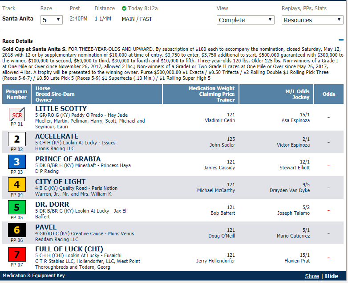The image size is (348, 283).
Task: Click program number 2 saddle cloth icon
Action: [17, 139]
